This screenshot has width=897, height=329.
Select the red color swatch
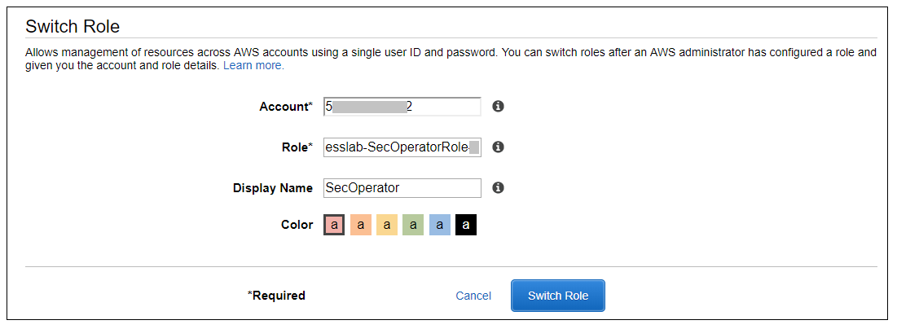point(334,225)
